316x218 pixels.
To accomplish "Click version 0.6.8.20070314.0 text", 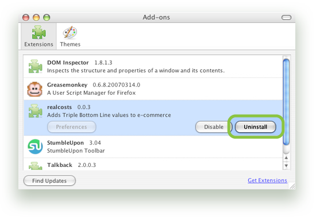I will [116, 85].
